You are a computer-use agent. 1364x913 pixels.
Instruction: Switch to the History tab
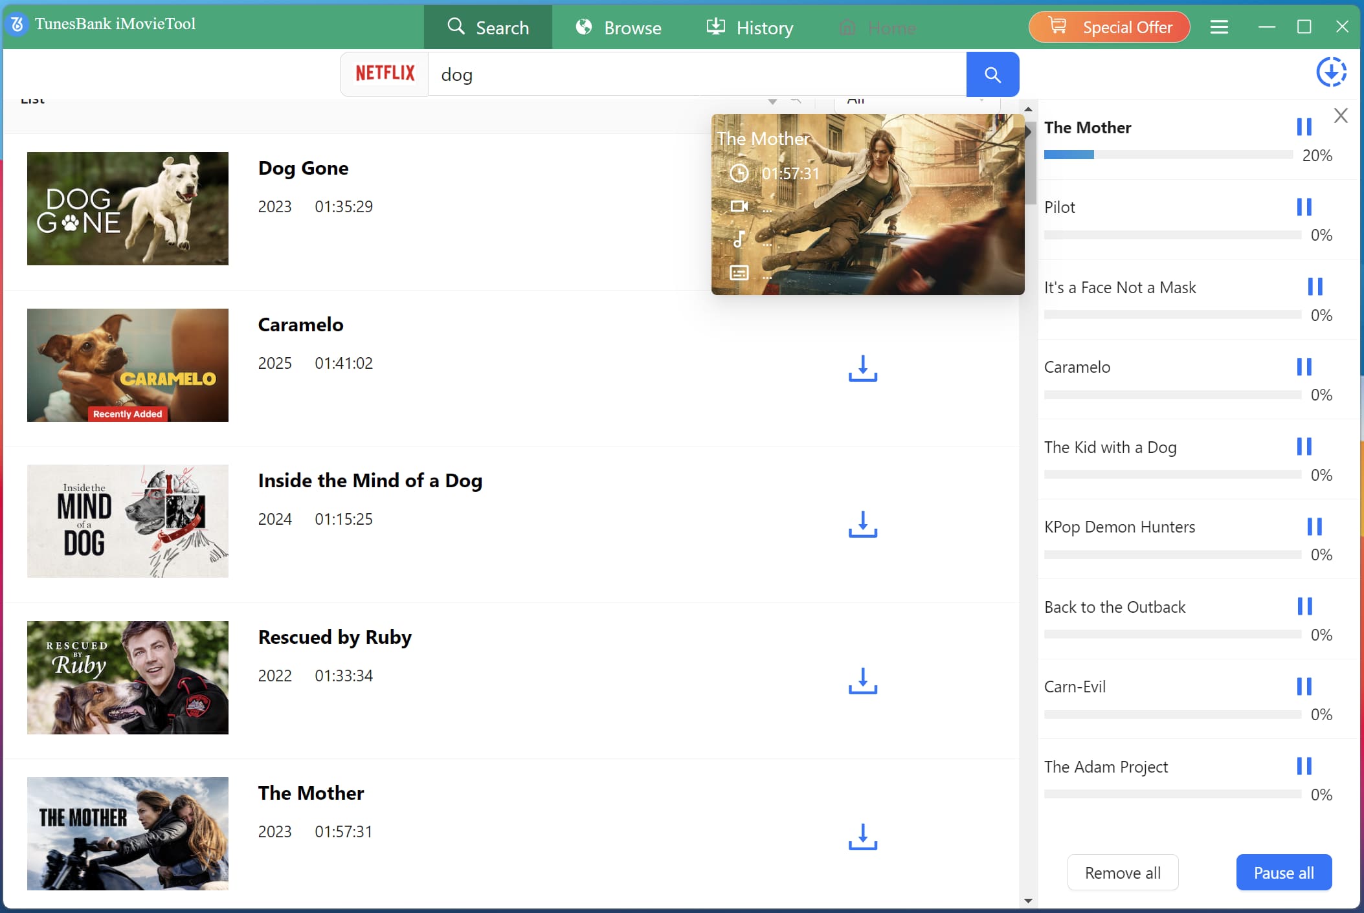click(748, 27)
